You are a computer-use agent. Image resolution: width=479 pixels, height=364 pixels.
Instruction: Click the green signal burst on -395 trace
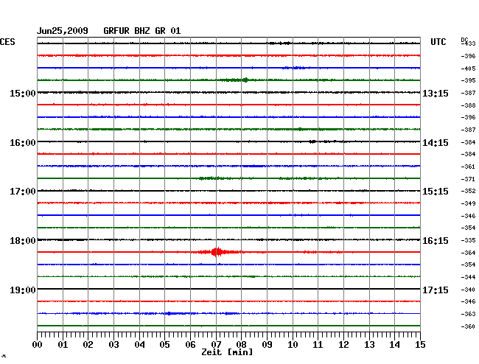[245, 80]
